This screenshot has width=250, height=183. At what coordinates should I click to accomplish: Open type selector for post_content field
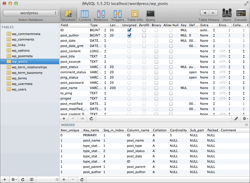click(105, 51)
